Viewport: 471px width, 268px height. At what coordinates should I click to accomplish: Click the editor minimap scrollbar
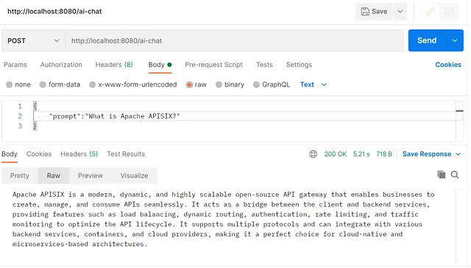point(459,121)
